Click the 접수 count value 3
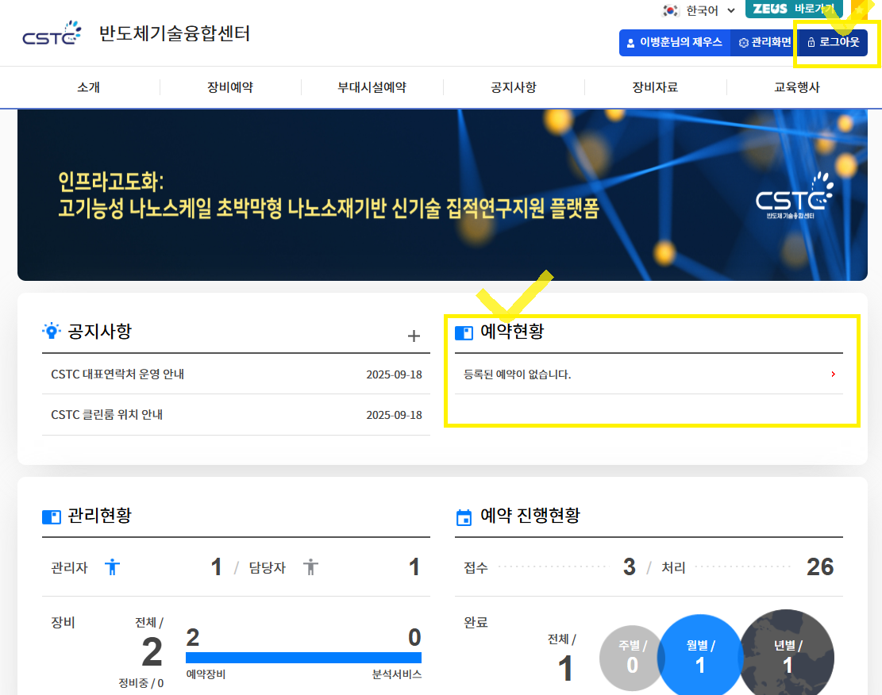 coord(630,566)
